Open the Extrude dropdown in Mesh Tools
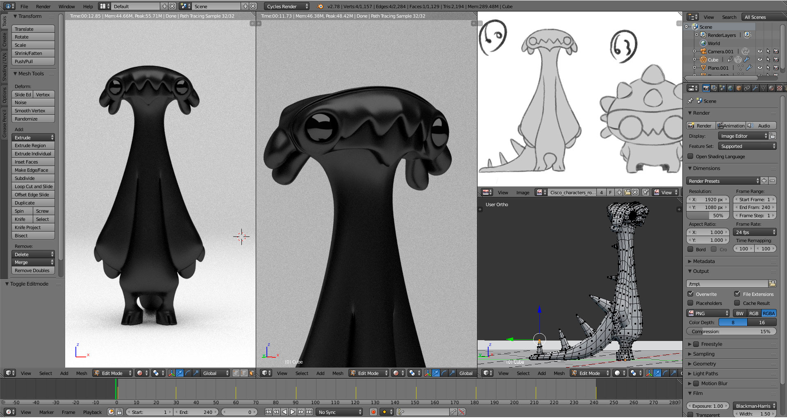Viewport: 787px width, 418px height. (x=33, y=137)
